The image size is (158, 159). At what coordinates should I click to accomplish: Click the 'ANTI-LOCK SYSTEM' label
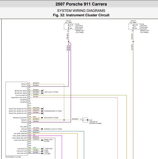[51, 92]
